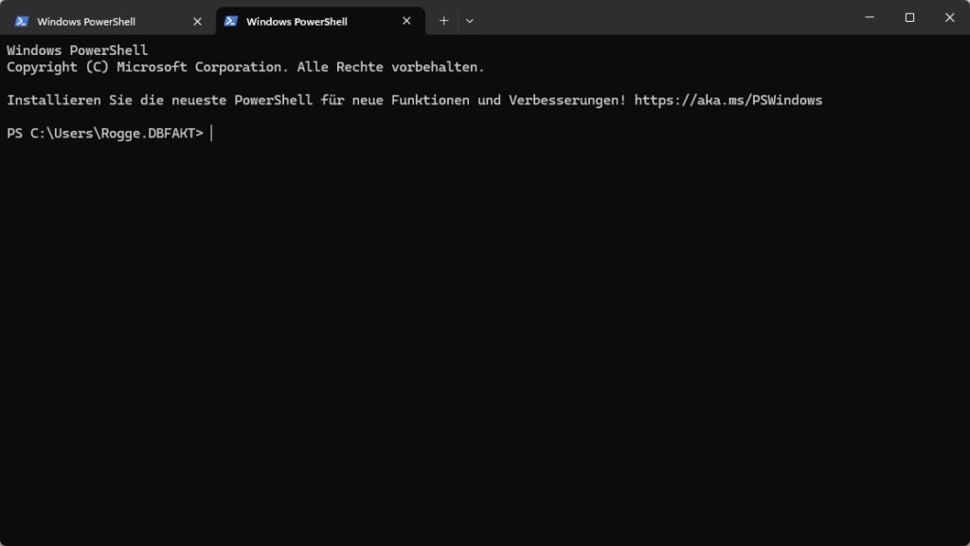
Task: Close the Windows Terminal window
Action: tap(949, 17)
